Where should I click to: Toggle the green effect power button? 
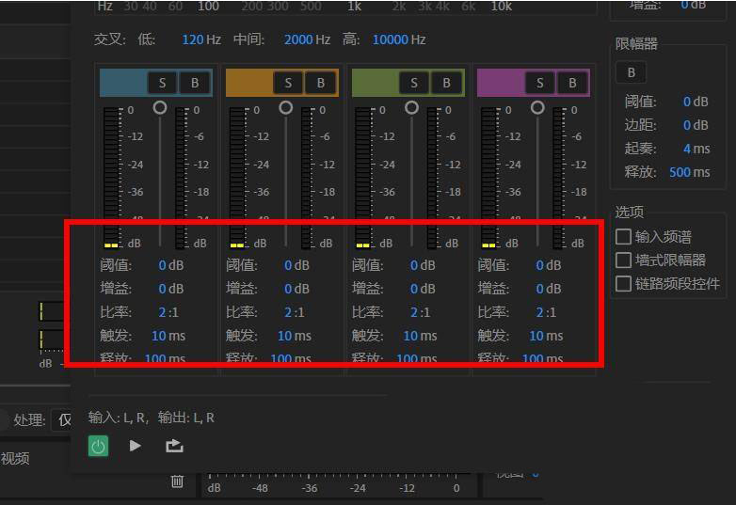[98, 446]
